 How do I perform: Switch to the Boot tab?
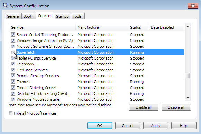point(29,16)
